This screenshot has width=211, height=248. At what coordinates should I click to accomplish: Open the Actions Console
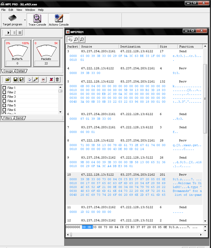point(59,20)
